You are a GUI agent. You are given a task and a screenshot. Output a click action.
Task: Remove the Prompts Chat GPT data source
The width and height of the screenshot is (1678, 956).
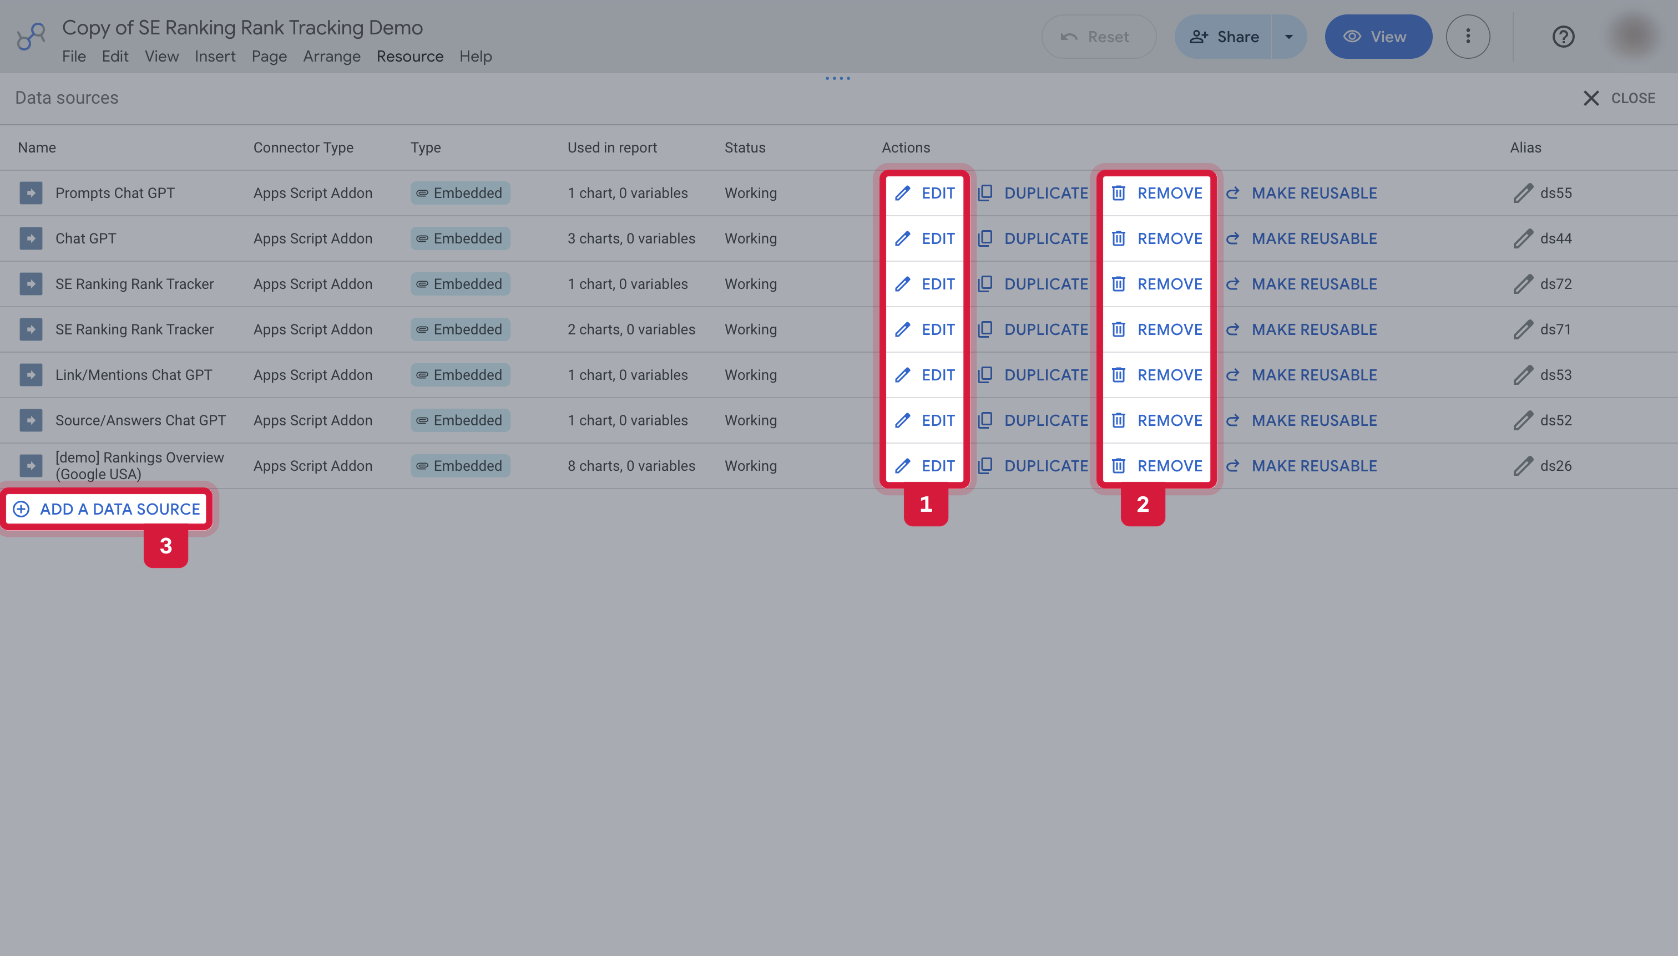coord(1157,193)
